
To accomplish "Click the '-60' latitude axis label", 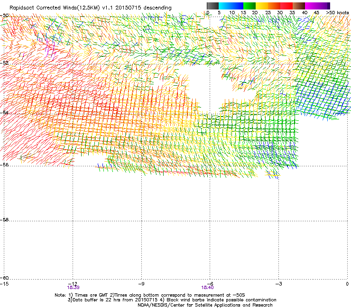I will click(x=4, y=278).
